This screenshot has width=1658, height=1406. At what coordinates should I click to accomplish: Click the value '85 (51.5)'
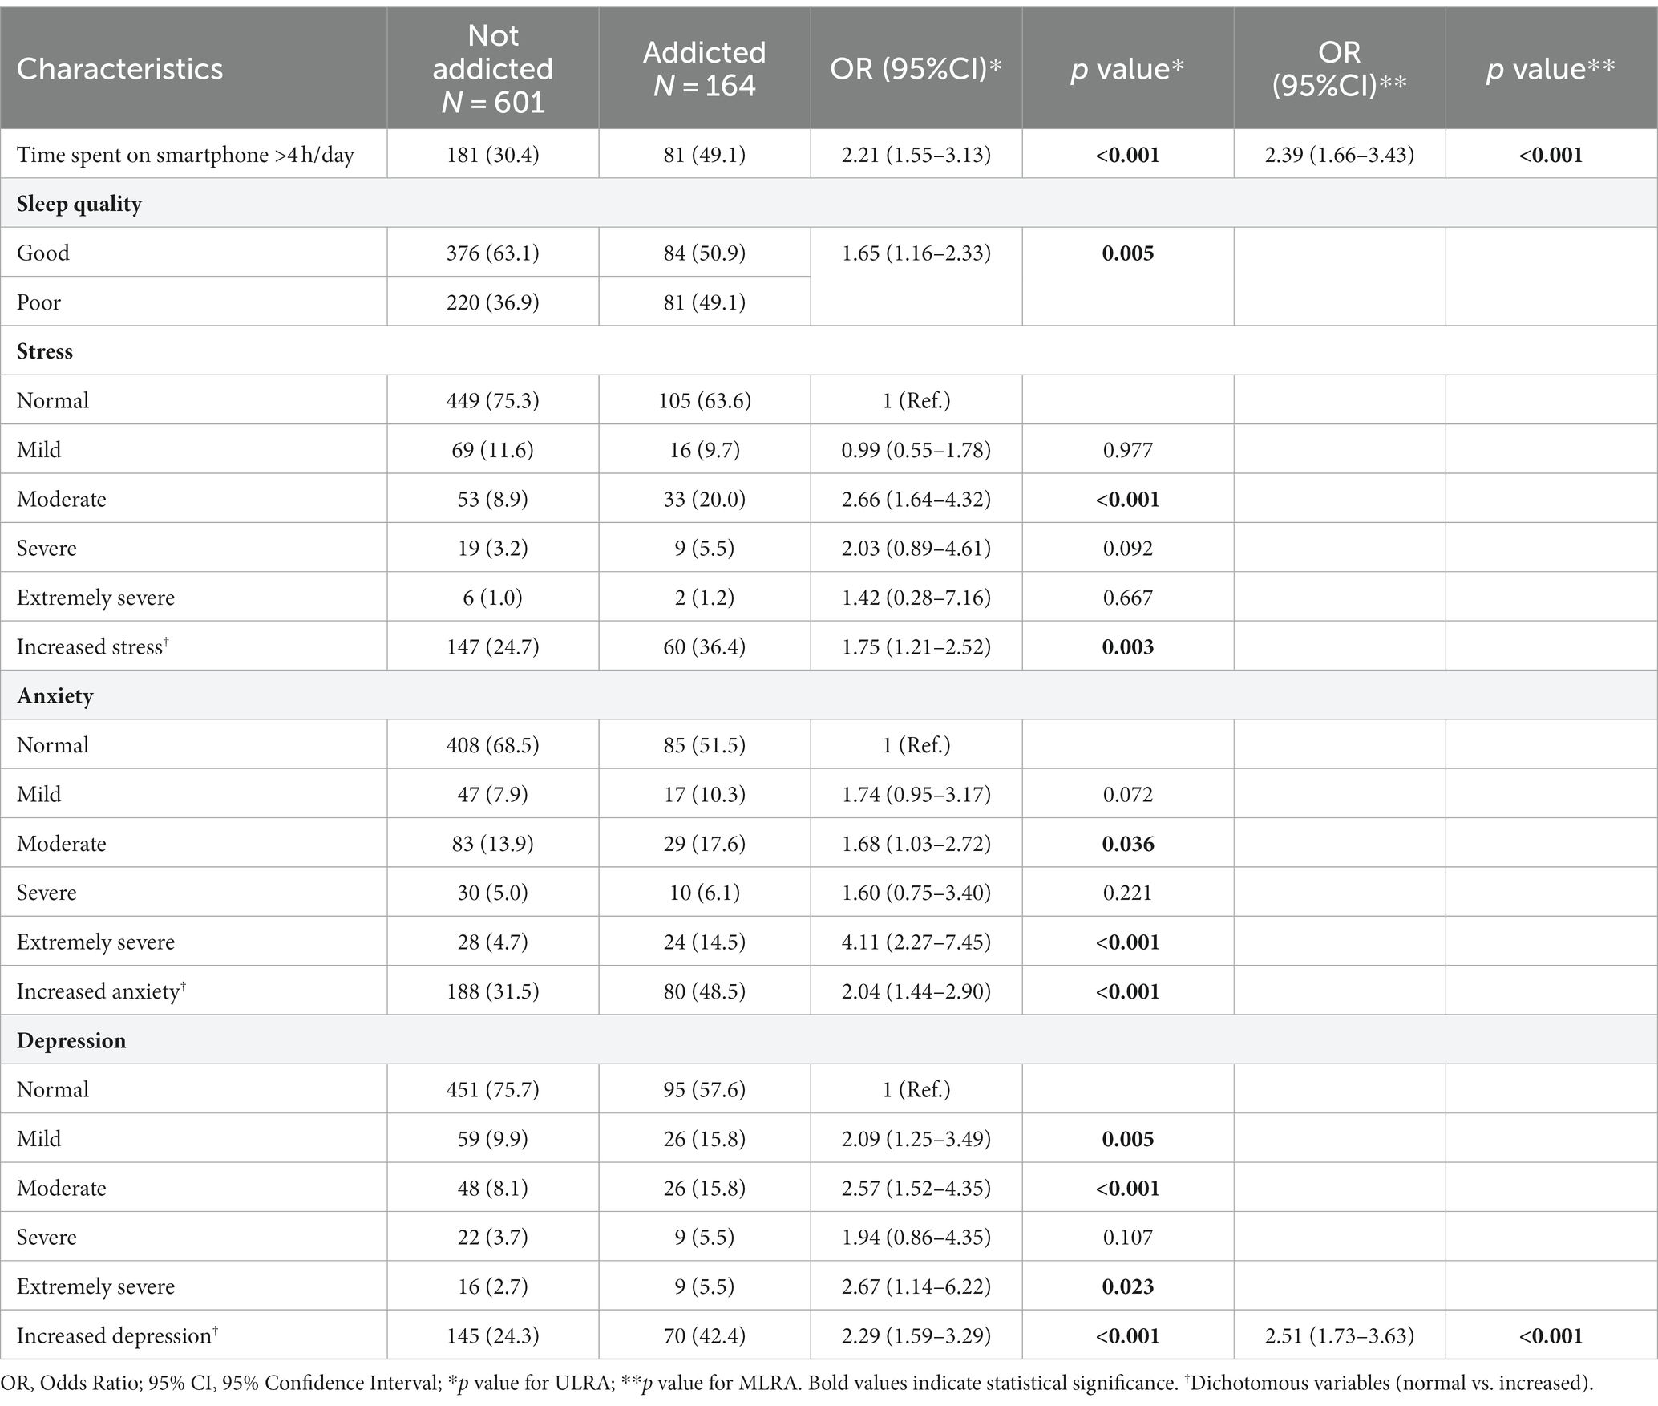coord(704,745)
